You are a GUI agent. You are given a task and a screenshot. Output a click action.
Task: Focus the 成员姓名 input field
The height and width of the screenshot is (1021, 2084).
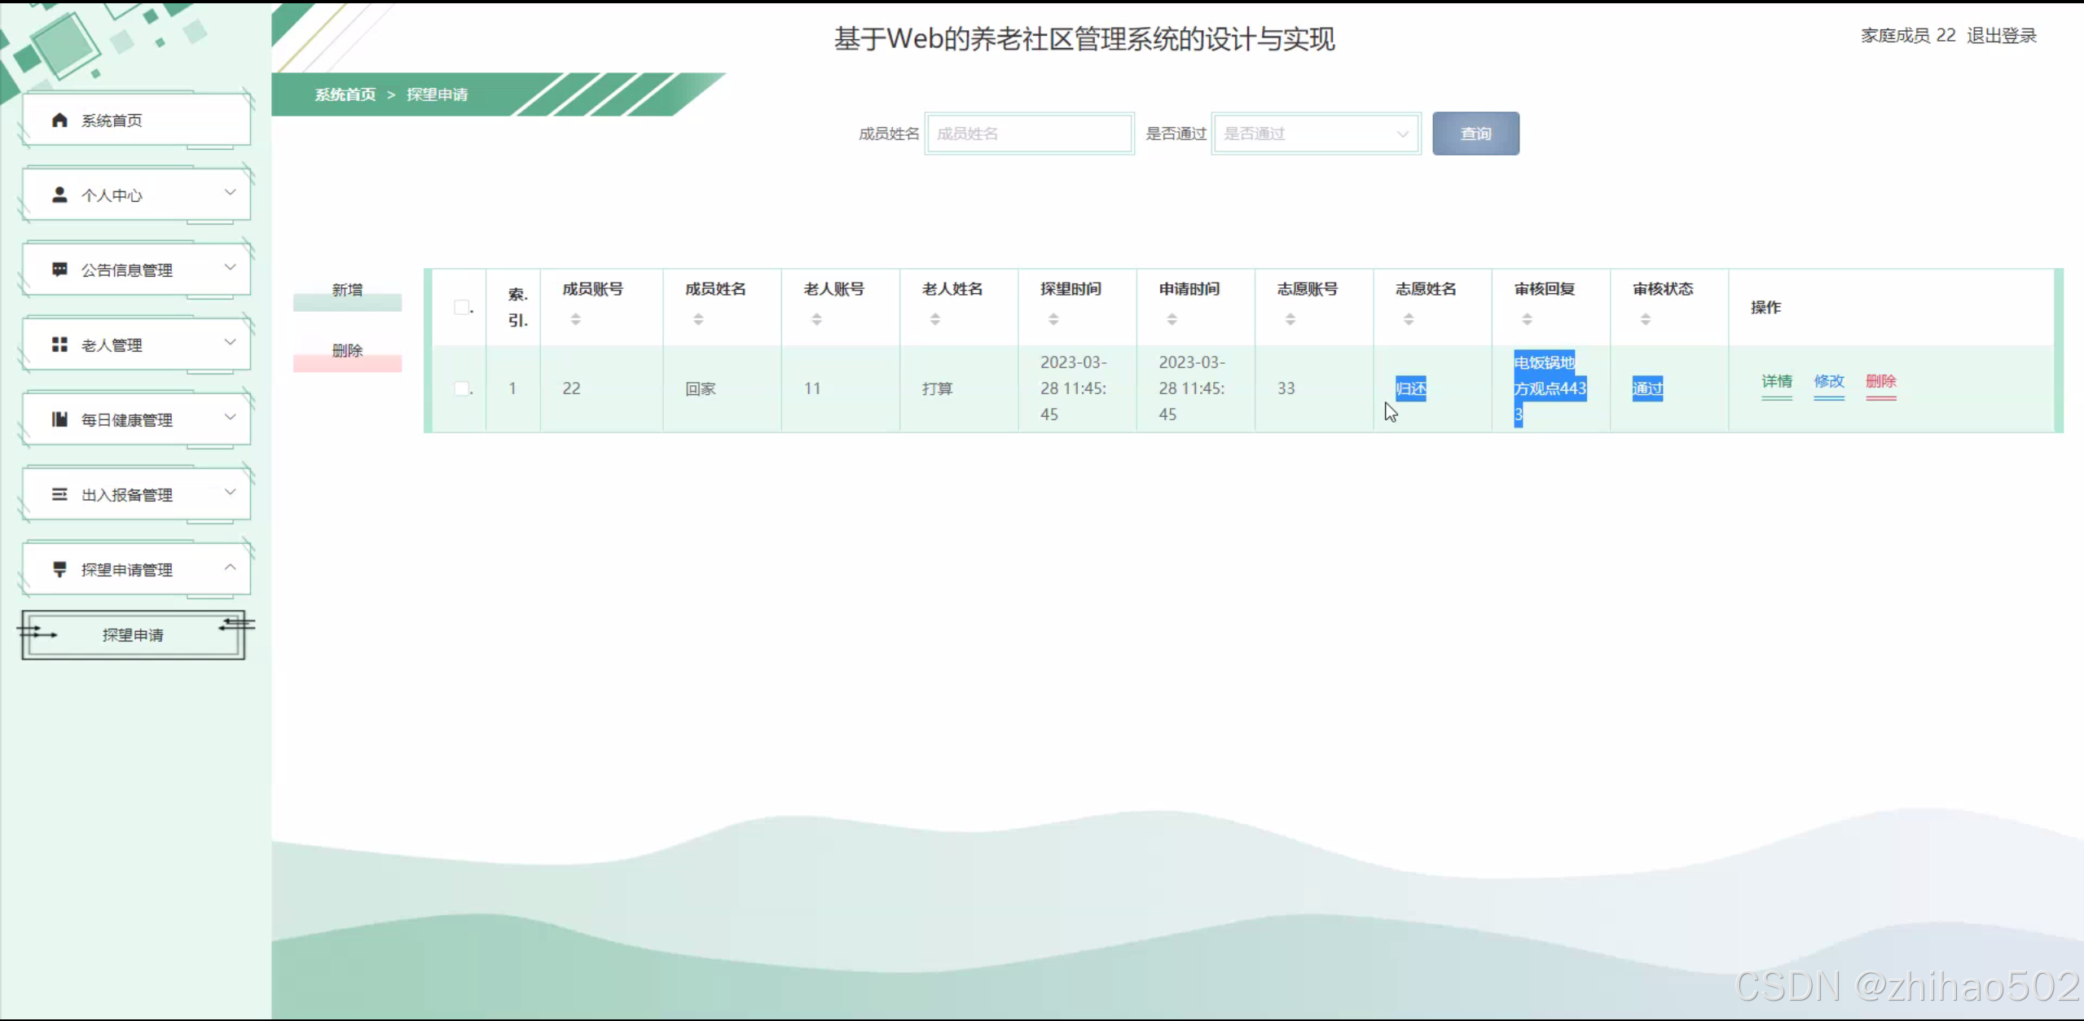pyautogui.click(x=1029, y=134)
